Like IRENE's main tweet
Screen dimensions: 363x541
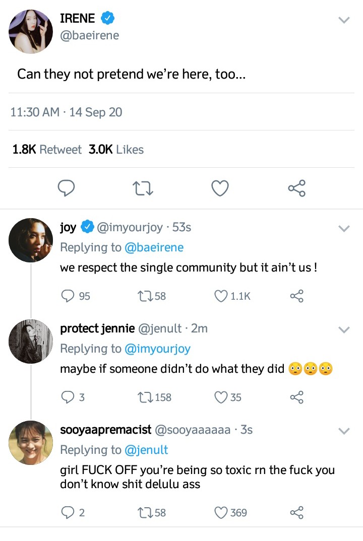click(x=219, y=188)
